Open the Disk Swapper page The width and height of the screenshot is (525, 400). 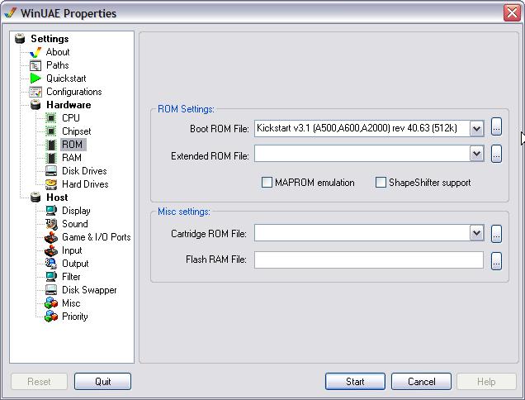coord(89,290)
